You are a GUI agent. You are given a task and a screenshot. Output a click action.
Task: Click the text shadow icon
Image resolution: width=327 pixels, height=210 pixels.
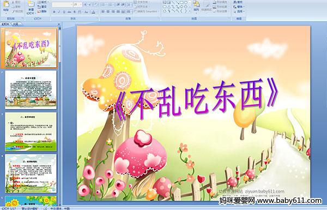tap(75, 12)
